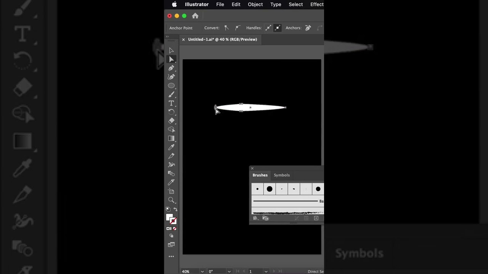
Task: Click New Brush plus icon
Action: 316,218
